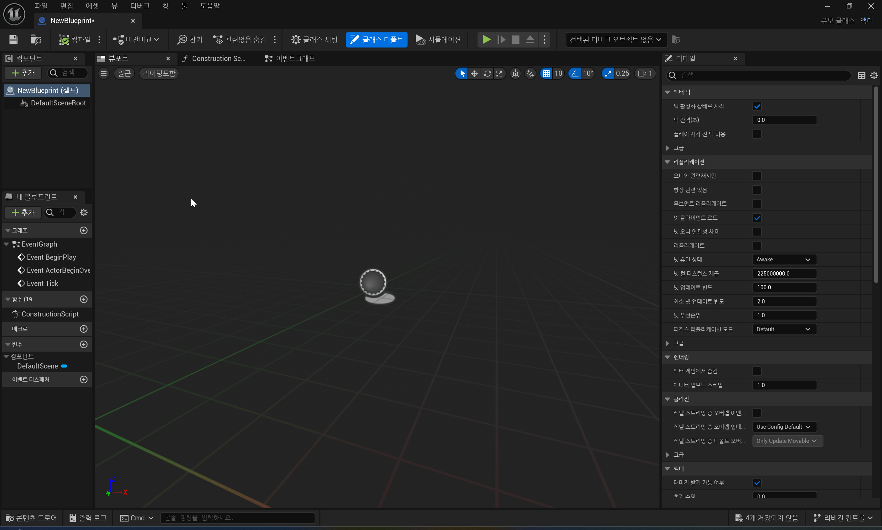
Task: Select the scale gizmo tool
Action: click(500, 74)
